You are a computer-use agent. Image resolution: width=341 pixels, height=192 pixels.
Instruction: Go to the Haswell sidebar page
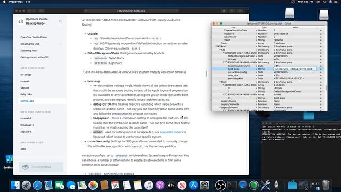click(25, 81)
